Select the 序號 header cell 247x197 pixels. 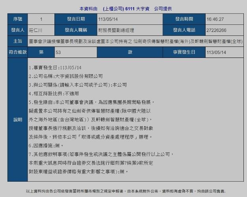click(18, 19)
